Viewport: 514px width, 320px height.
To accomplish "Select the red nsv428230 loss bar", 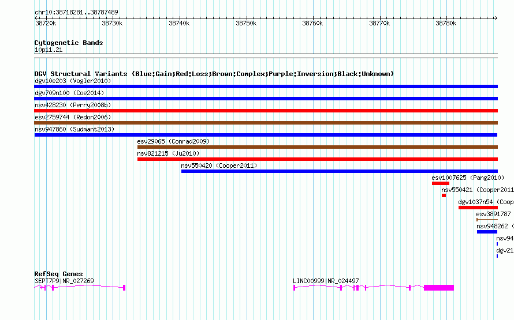I will coord(266,111).
